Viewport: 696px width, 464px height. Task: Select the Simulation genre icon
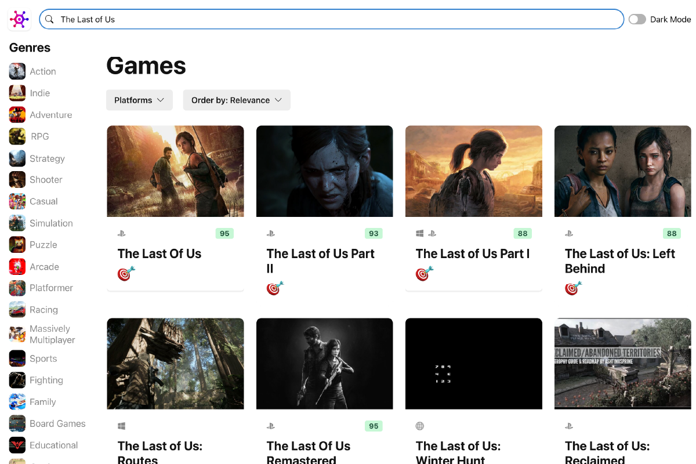(x=17, y=223)
